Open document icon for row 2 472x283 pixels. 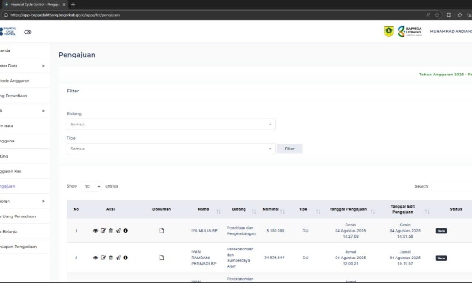tap(161, 258)
